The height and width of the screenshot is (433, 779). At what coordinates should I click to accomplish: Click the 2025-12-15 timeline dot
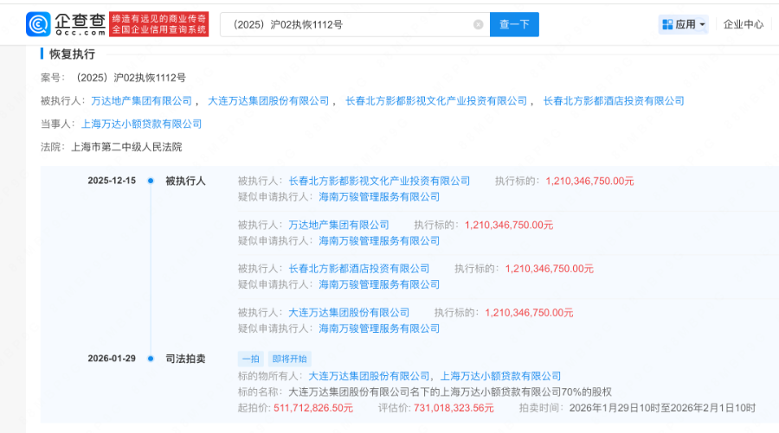151,181
